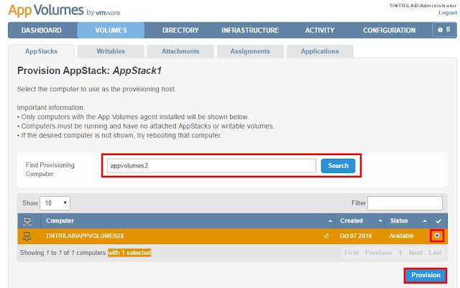This screenshot has height=288, width=460.
Task: Sort by the Status column
Action: (408, 220)
